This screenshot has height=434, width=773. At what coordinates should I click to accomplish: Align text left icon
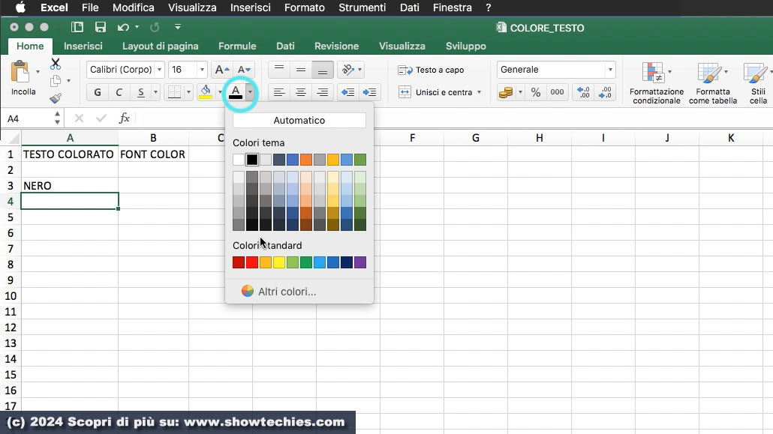coord(279,92)
